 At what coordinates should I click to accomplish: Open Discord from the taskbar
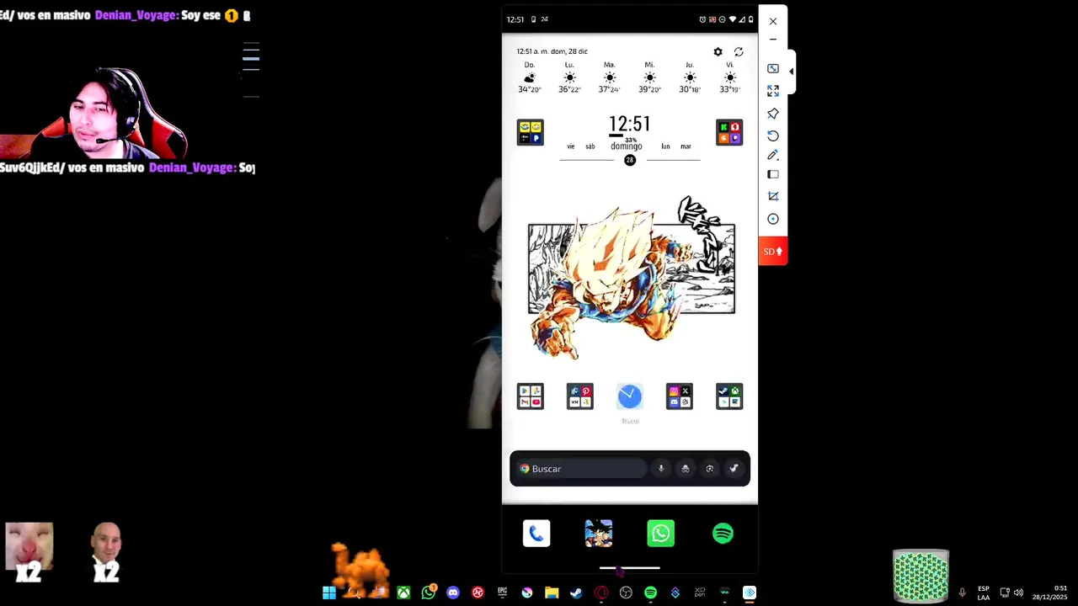click(x=453, y=593)
